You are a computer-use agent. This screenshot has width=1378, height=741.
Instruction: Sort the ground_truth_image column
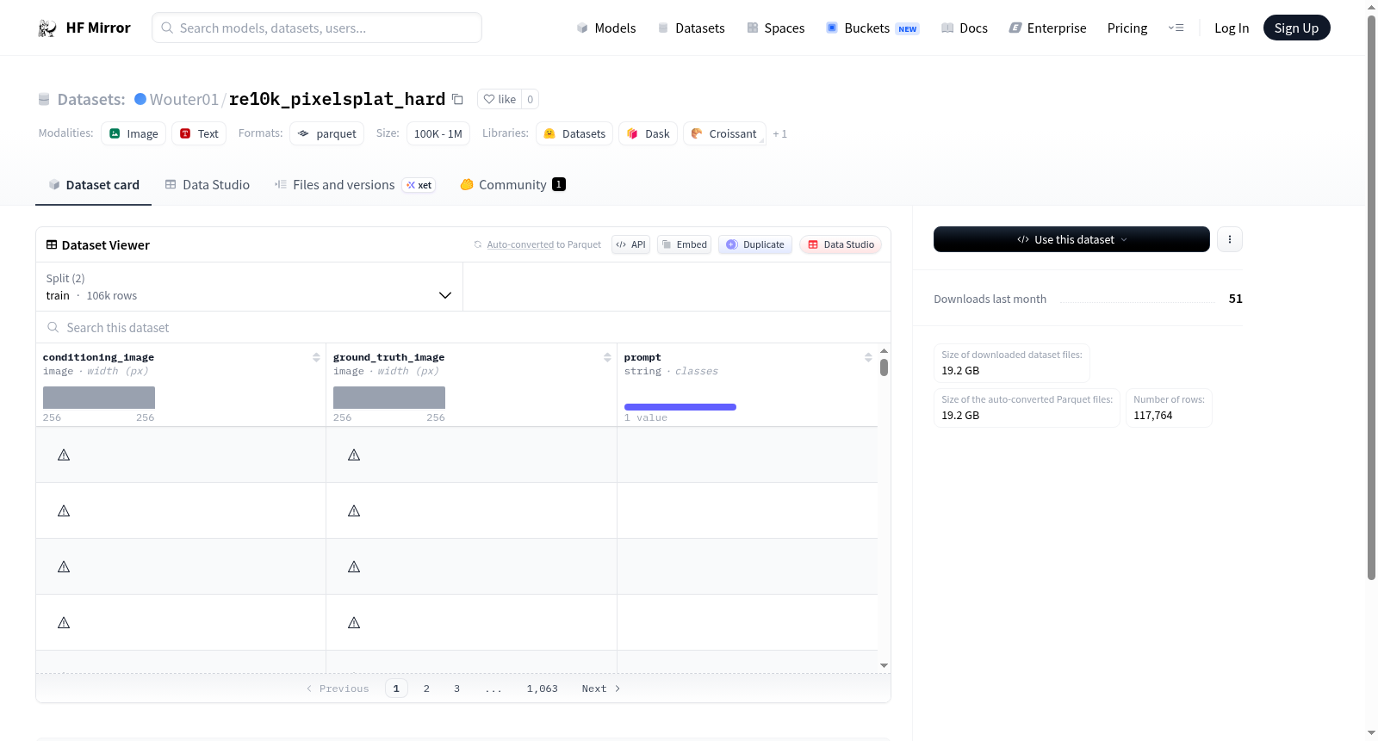pos(607,357)
